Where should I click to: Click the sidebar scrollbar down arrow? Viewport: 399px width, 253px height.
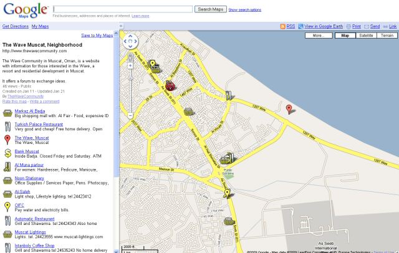click(x=116, y=251)
